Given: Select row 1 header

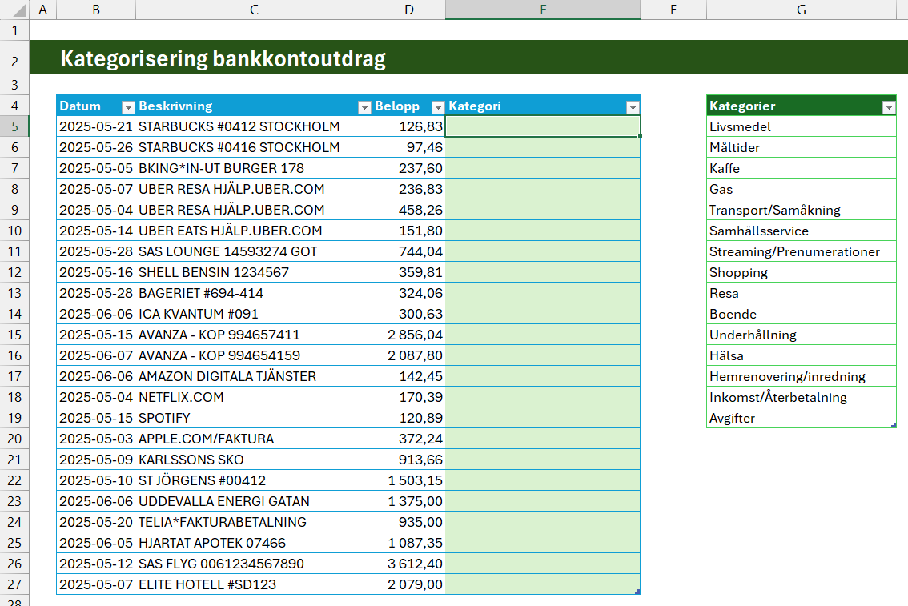Looking at the screenshot, I should (x=14, y=30).
